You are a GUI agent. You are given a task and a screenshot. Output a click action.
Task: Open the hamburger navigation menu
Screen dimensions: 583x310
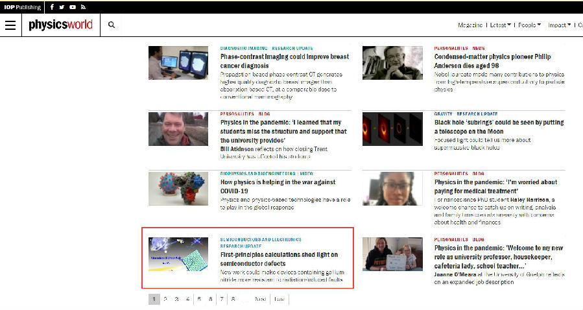coord(10,25)
